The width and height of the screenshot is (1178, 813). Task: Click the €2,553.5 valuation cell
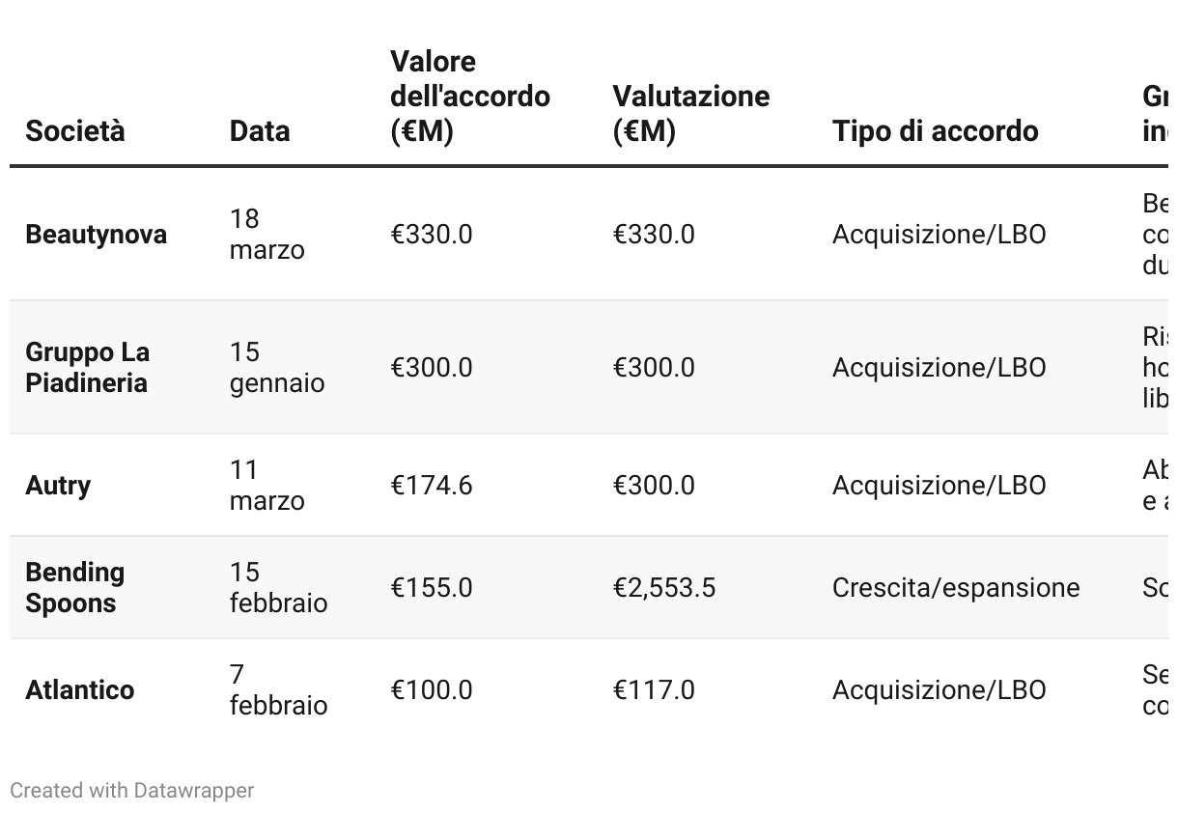click(663, 588)
